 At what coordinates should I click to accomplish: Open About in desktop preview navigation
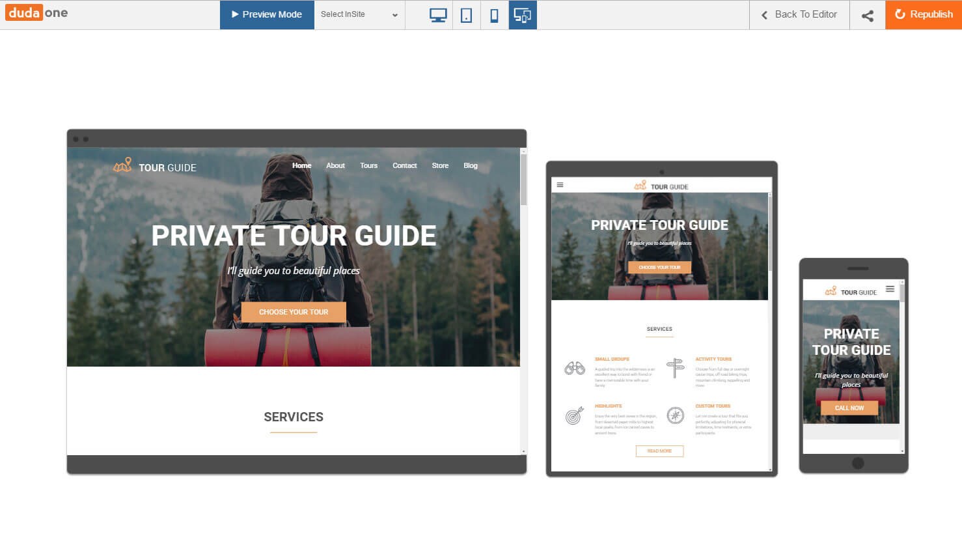click(335, 165)
